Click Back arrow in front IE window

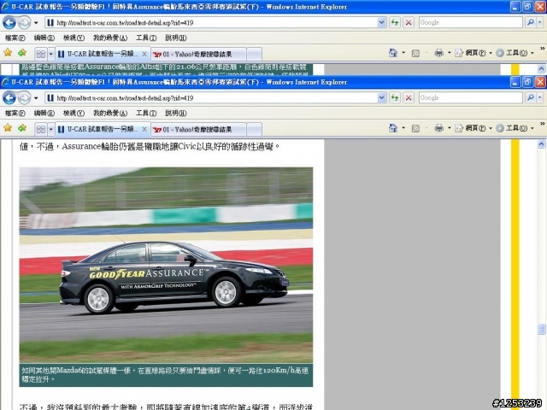click(x=9, y=98)
